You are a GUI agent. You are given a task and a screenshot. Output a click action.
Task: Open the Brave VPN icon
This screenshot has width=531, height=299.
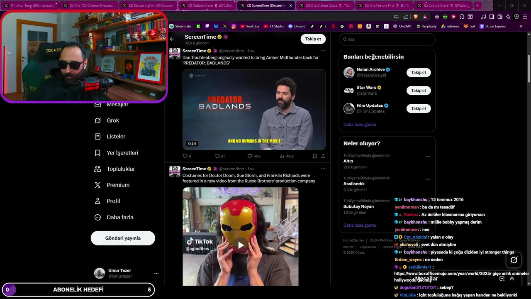click(516, 17)
